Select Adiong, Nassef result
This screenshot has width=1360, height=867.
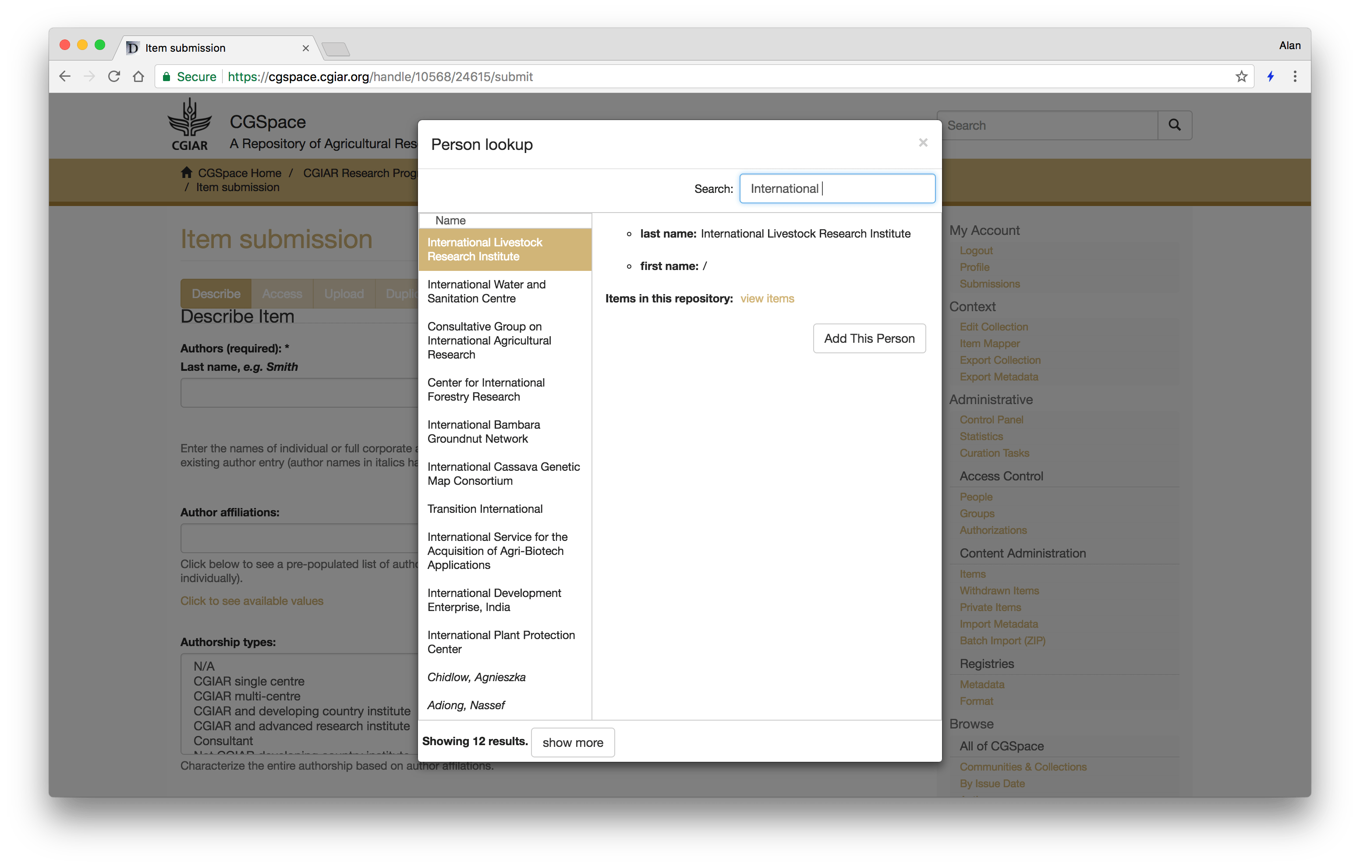pos(505,705)
